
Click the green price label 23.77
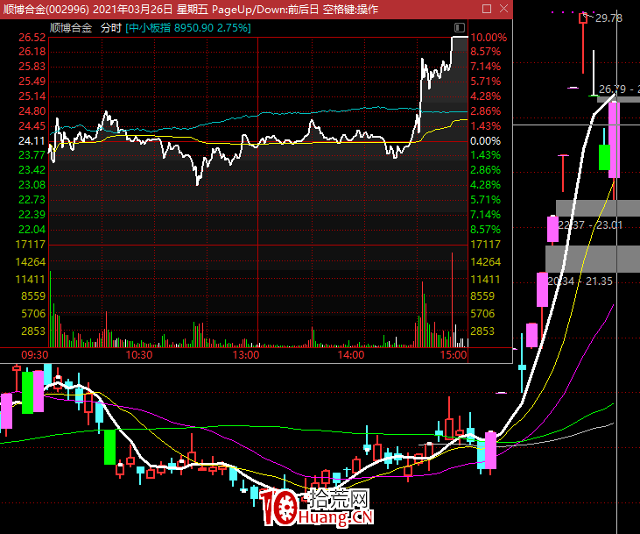pyautogui.click(x=32, y=155)
